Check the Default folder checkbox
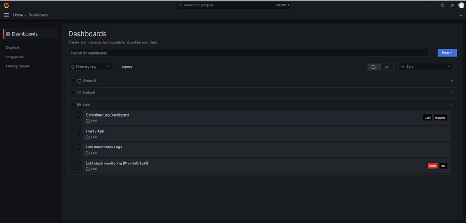The image size is (466, 223). (74, 93)
